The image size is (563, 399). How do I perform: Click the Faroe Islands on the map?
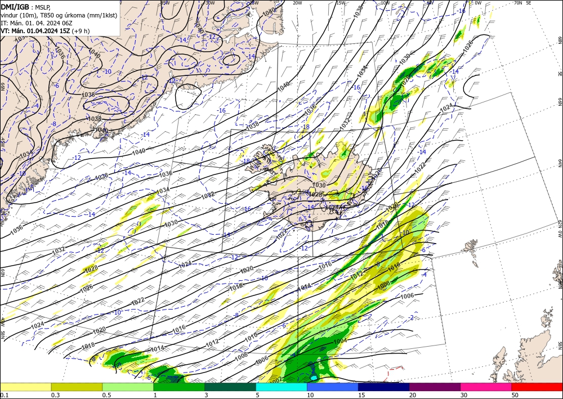[x=471, y=248]
